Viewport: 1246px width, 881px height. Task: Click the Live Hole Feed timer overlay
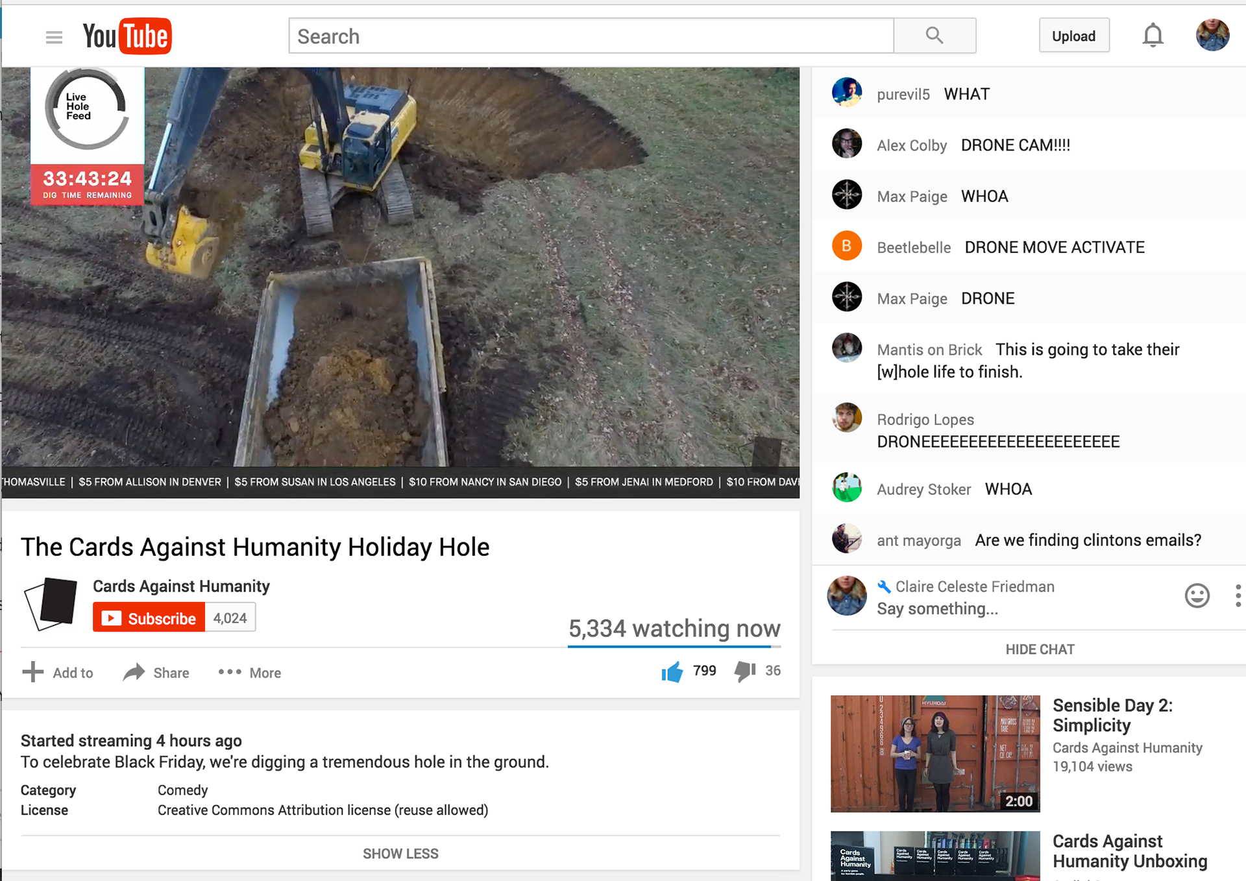pyautogui.click(x=88, y=136)
